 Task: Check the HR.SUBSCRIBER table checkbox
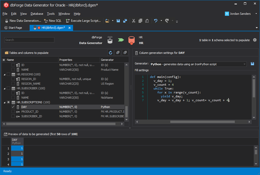pos(9,88)
